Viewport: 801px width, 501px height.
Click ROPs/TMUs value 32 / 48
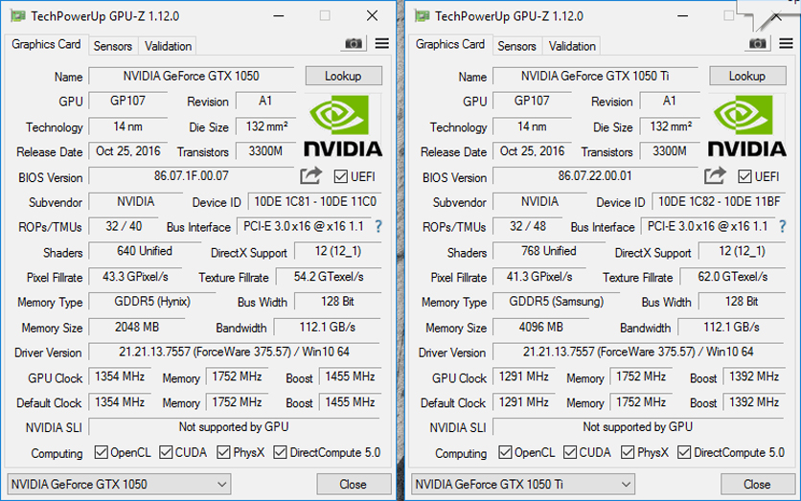pyautogui.click(x=528, y=226)
